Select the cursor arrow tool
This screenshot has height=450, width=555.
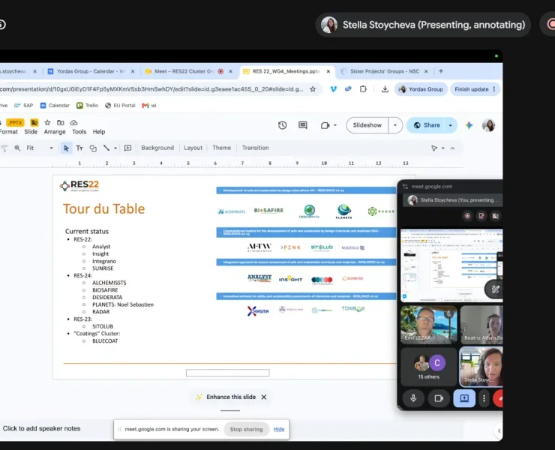tap(66, 148)
